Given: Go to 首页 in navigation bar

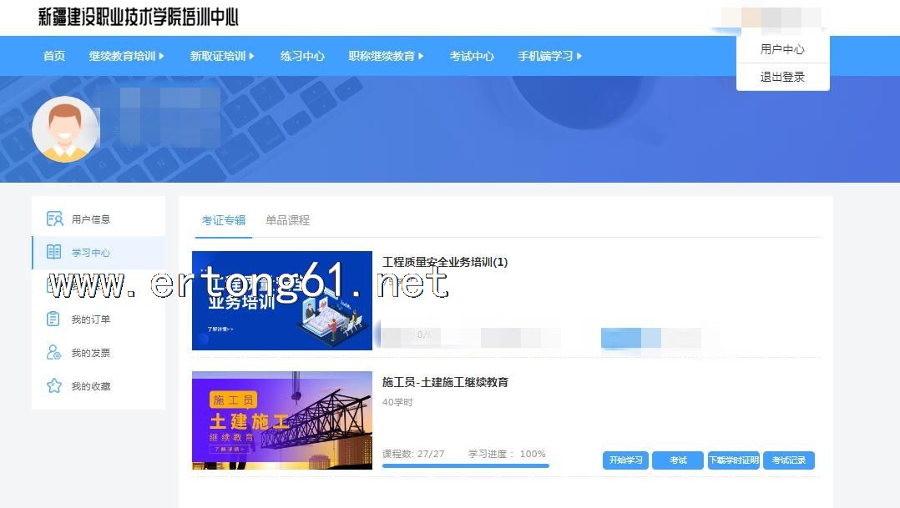Looking at the screenshot, I should click(x=54, y=56).
